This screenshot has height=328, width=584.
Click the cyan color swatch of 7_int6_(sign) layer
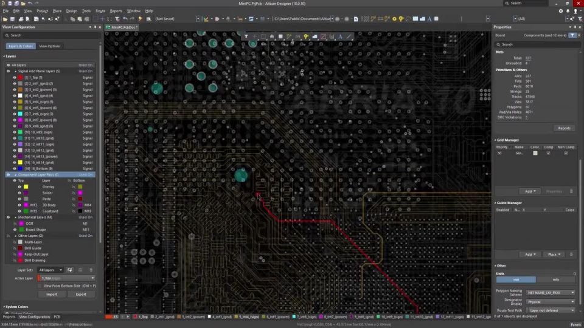pos(21,114)
